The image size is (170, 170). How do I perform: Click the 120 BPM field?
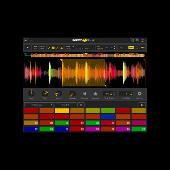pyautogui.click(x=122, y=48)
